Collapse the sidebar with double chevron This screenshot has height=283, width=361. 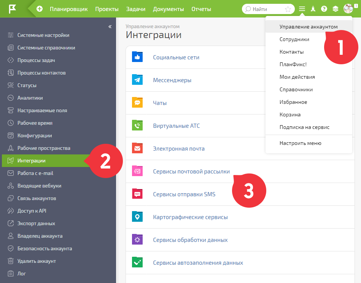[110, 27]
